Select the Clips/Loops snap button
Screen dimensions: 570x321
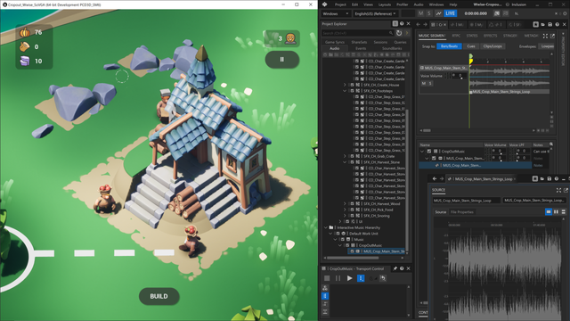click(x=493, y=46)
